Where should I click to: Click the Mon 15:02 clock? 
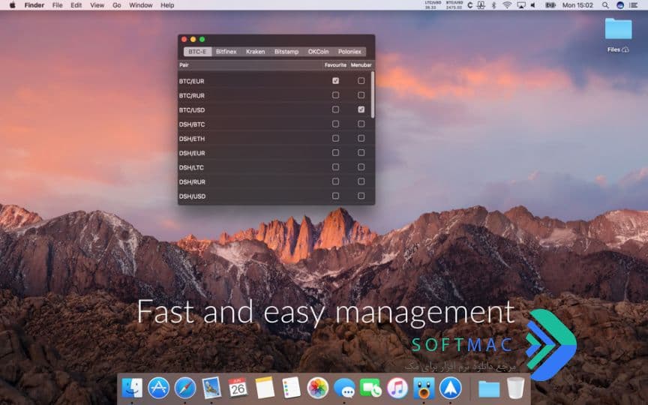577,5
